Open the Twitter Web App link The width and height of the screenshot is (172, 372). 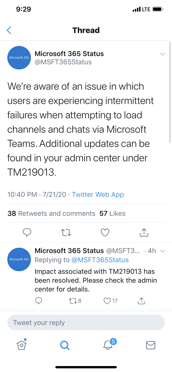pos(98,194)
